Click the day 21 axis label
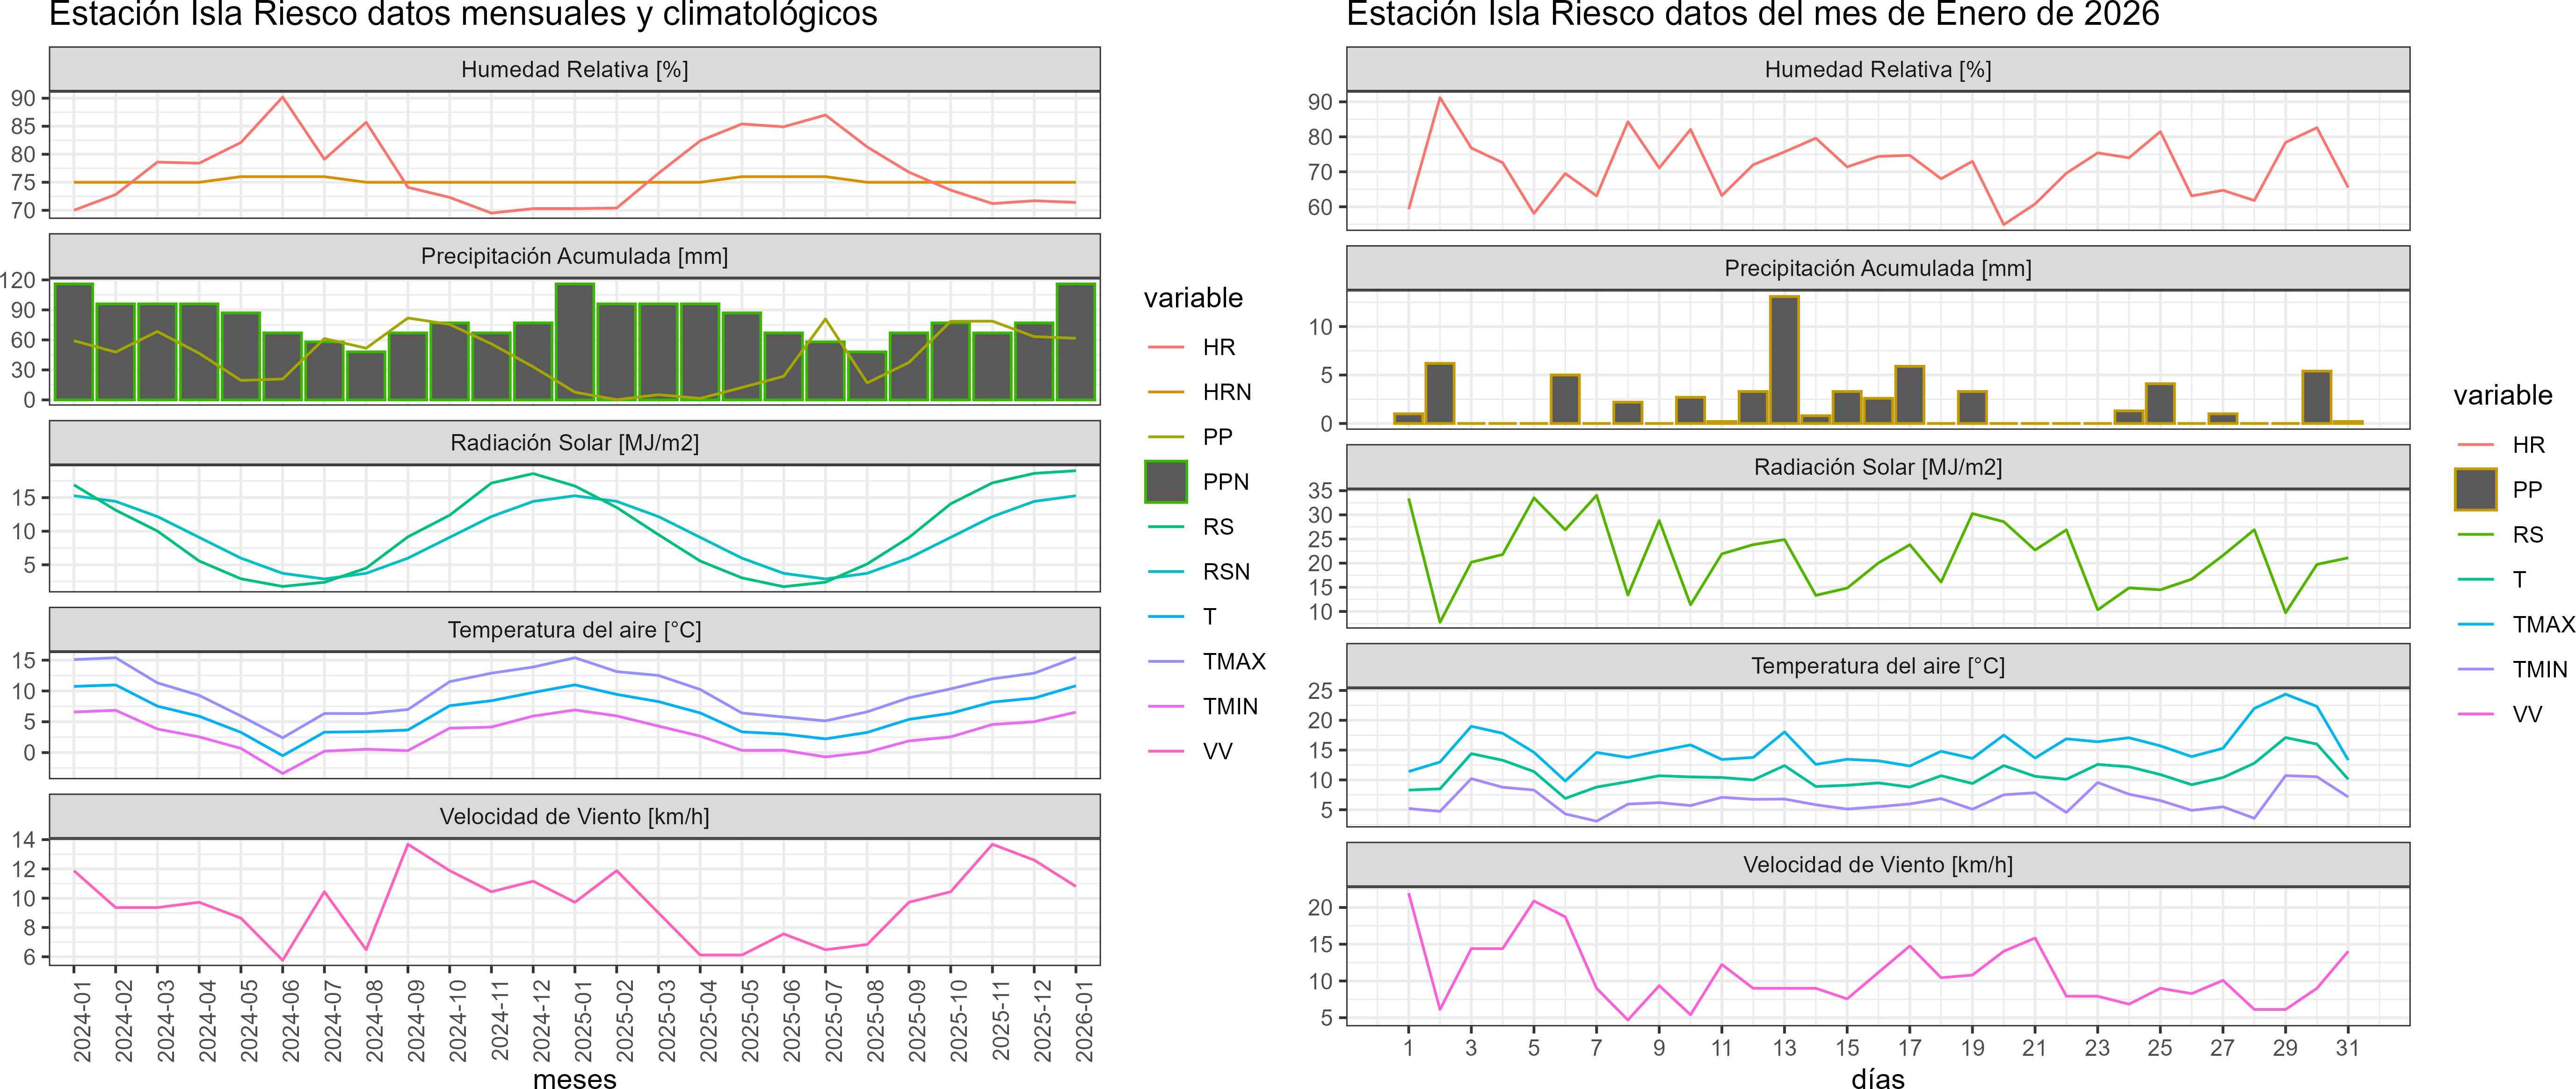Viewport: 2576px width, 1089px height. point(2034,1048)
